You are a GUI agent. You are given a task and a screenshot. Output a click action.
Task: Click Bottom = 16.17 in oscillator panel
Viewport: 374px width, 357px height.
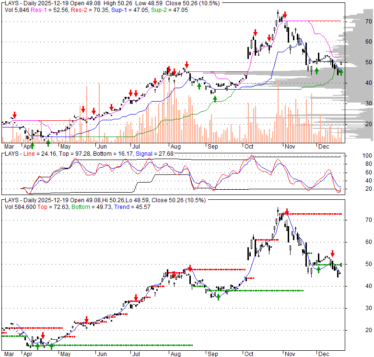[x=113, y=154]
